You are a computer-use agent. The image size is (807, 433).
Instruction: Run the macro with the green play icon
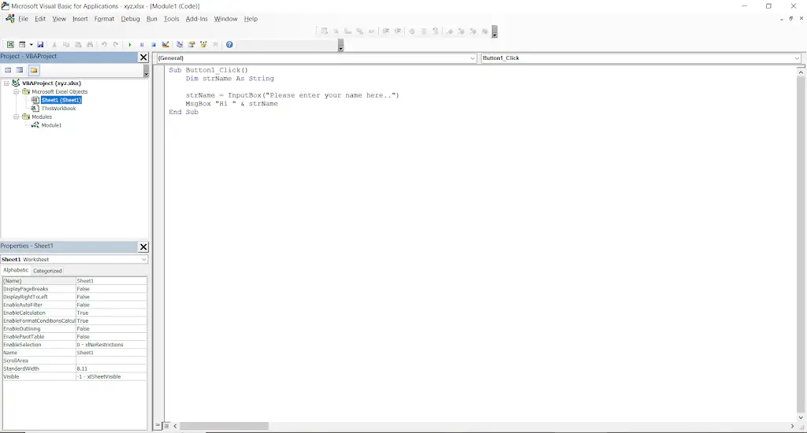click(130, 45)
